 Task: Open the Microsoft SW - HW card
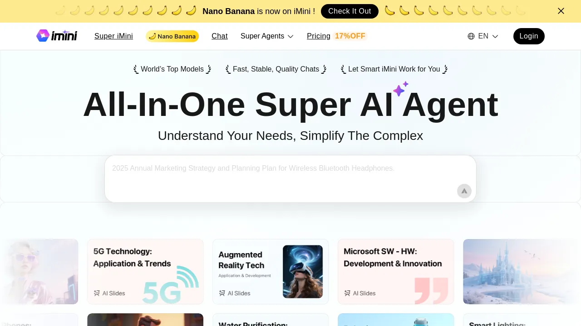[x=396, y=272]
